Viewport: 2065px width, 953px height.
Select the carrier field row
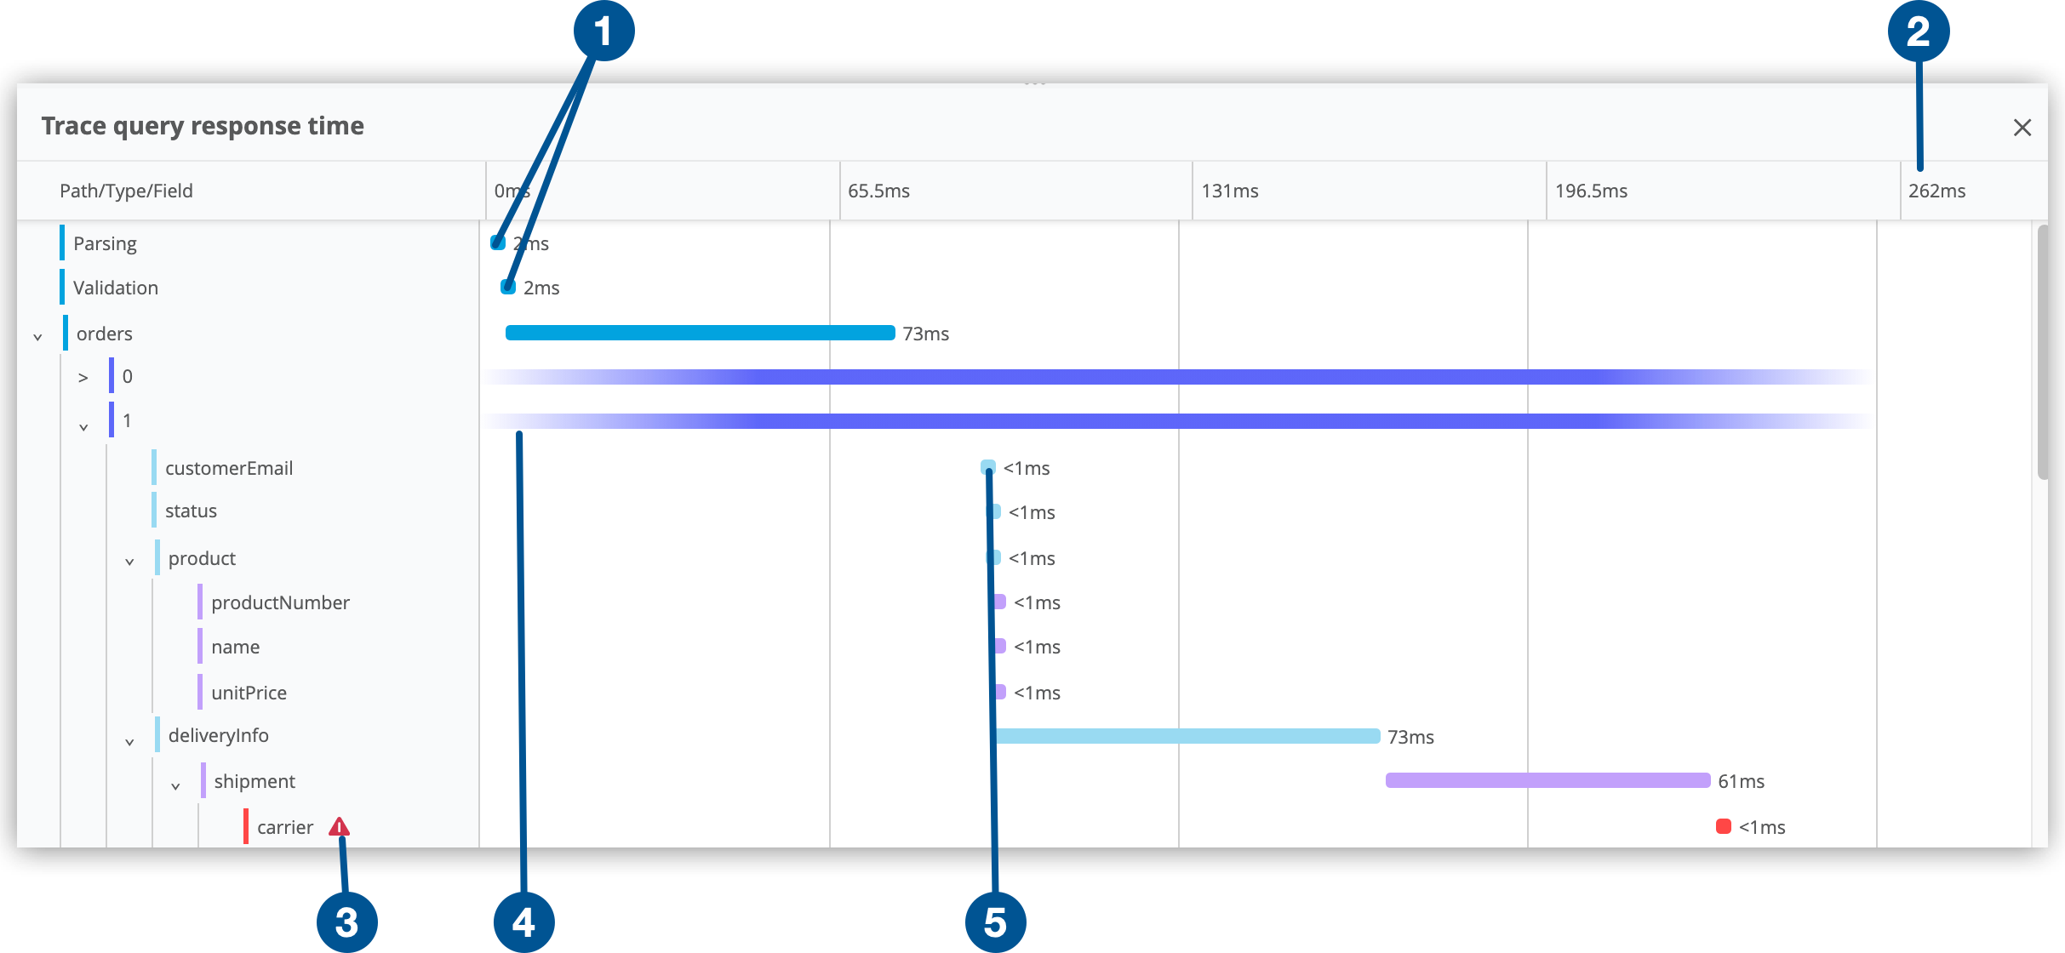pos(283,825)
